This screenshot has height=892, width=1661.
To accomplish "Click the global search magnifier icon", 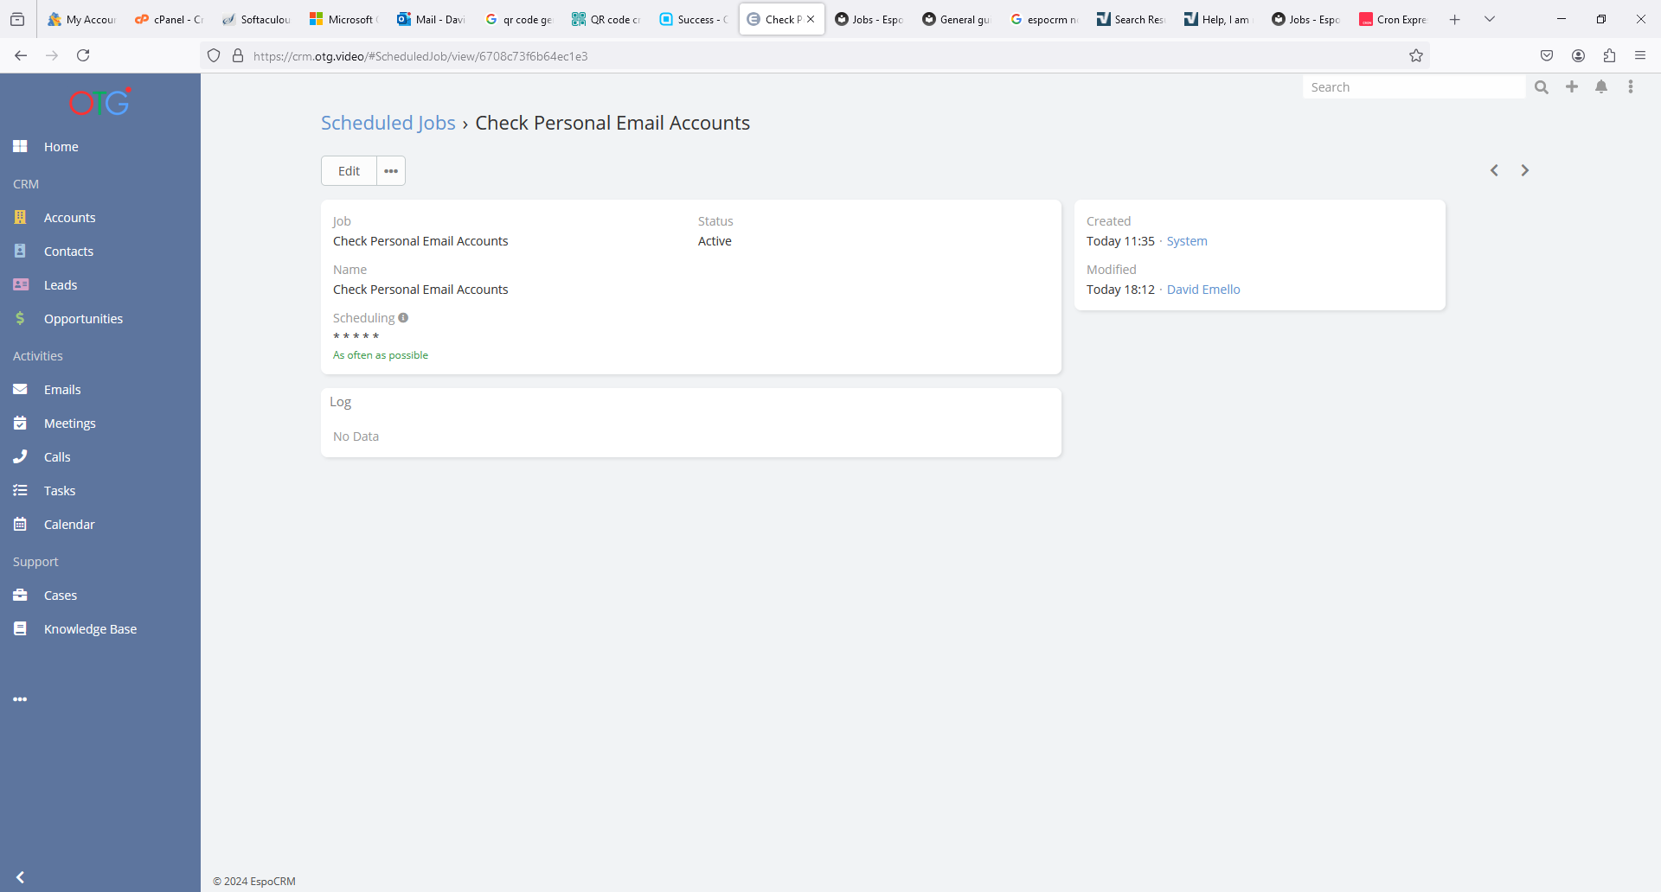I will click(x=1542, y=87).
